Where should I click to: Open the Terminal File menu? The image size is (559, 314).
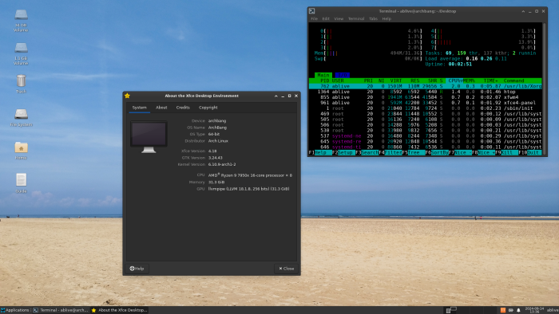(314, 19)
